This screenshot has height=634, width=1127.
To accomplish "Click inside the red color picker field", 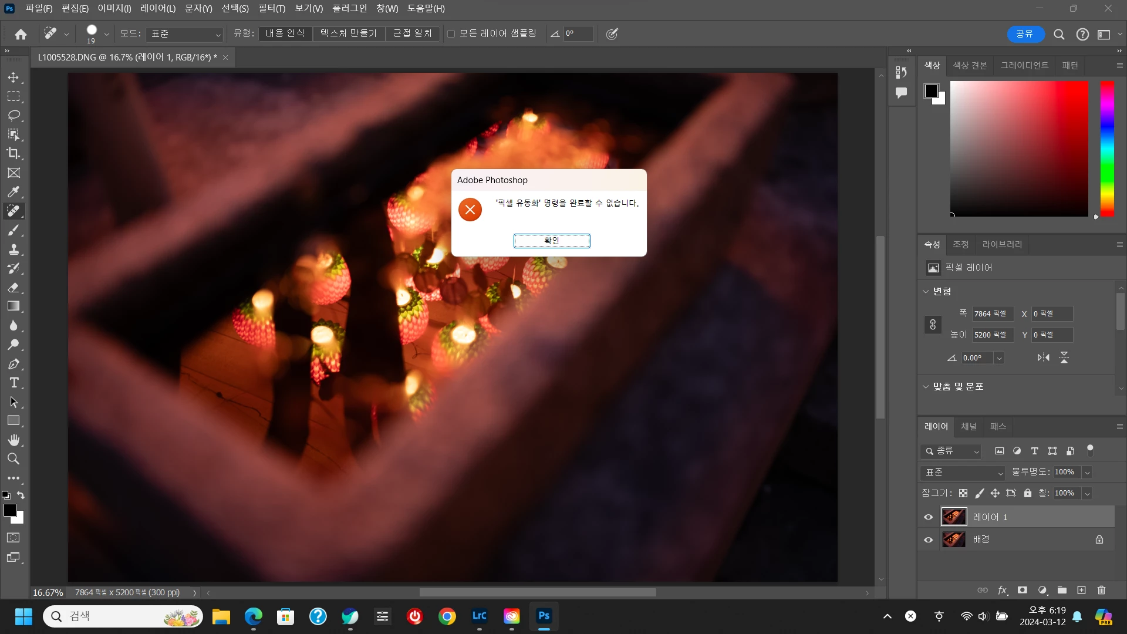I will pyautogui.click(x=1018, y=148).
